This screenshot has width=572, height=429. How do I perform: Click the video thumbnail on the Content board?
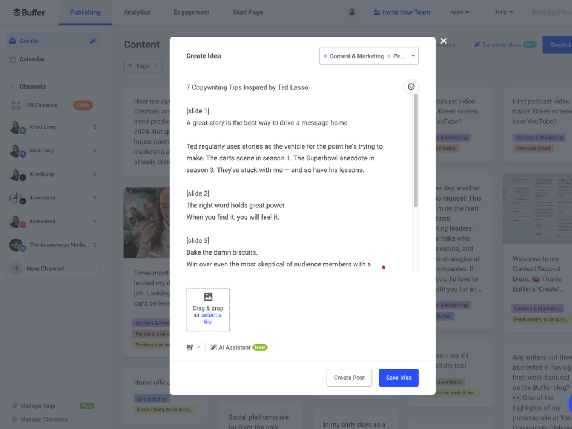pyautogui.click(x=147, y=222)
